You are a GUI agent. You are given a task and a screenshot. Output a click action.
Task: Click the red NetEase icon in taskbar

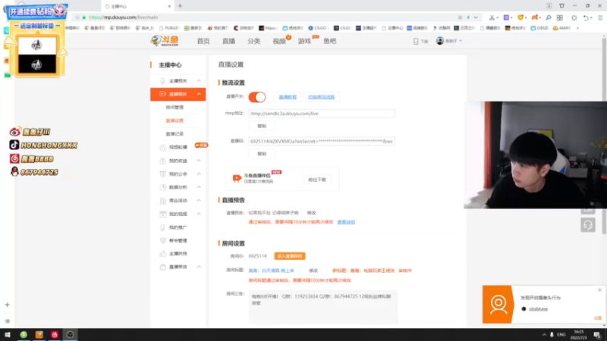tap(55, 334)
